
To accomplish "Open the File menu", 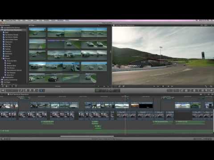I will pos(19,20).
